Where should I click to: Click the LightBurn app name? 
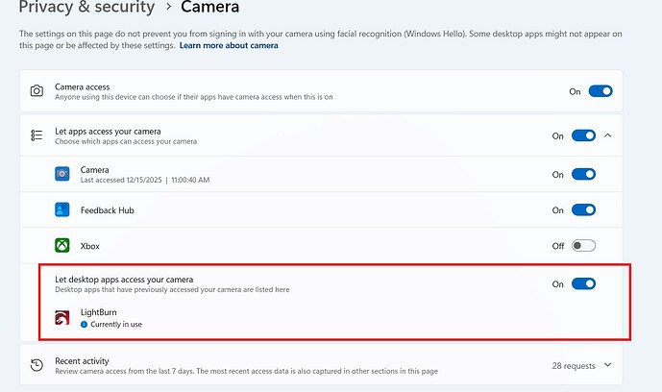(99, 312)
